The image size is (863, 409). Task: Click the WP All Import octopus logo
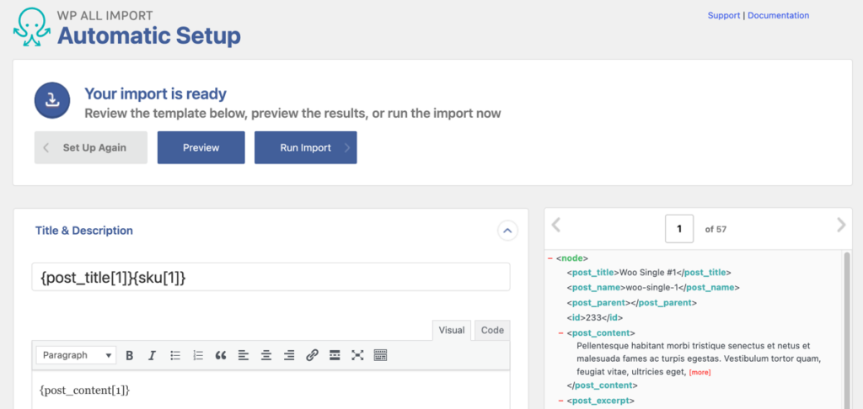coord(33,28)
